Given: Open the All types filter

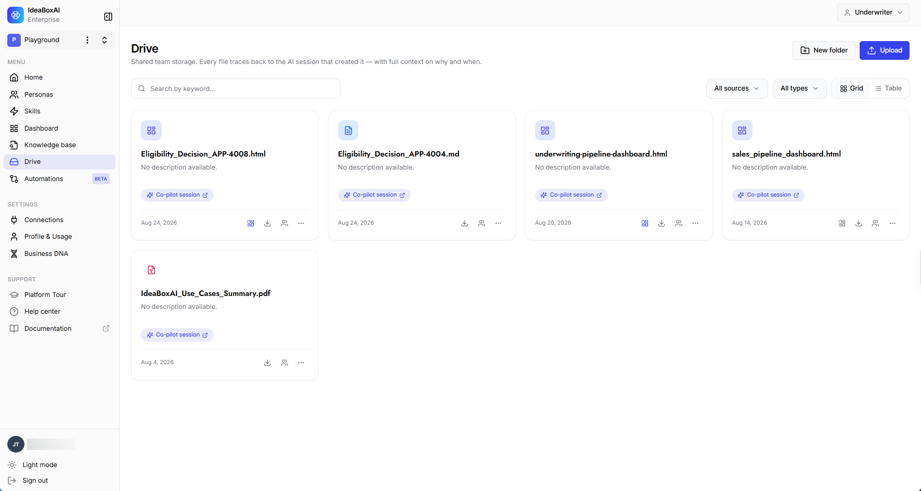Looking at the screenshot, I should [799, 88].
